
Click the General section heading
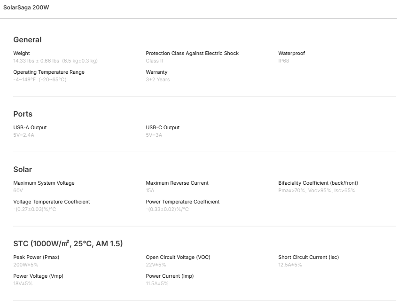point(27,40)
